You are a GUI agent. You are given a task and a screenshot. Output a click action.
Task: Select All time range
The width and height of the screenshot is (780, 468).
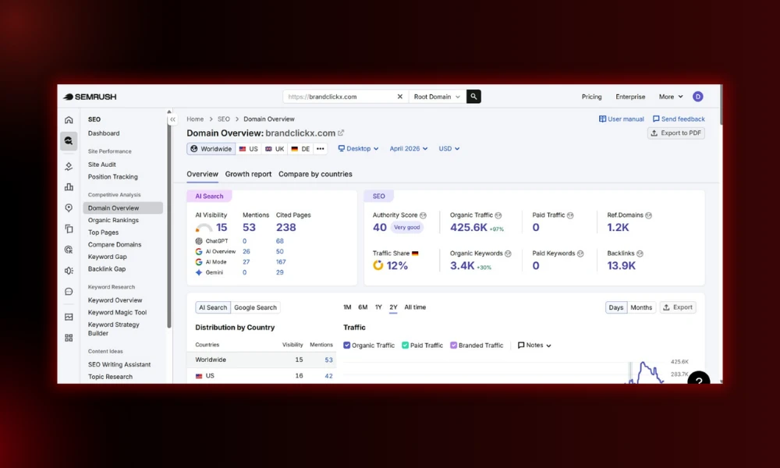pyautogui.click(x=415, y=307)
